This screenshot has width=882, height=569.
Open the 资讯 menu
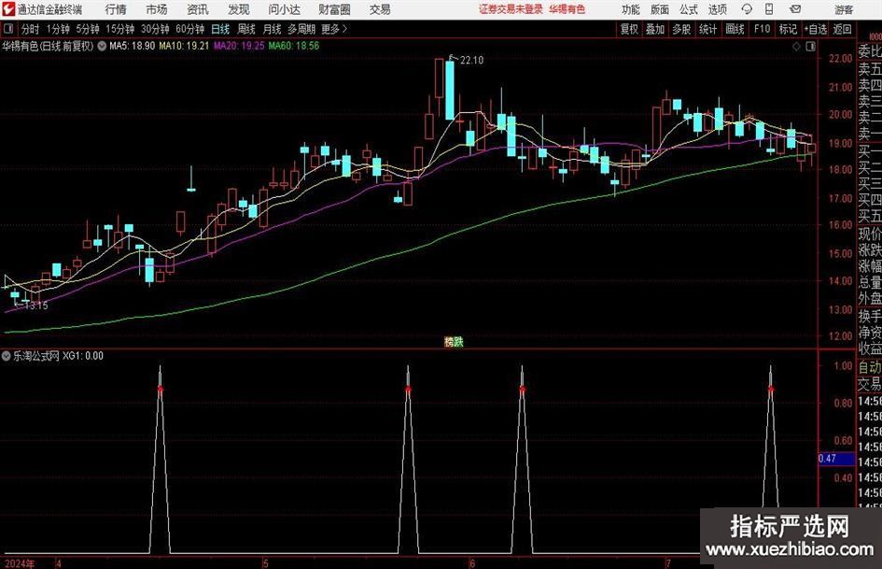[198, 9]
